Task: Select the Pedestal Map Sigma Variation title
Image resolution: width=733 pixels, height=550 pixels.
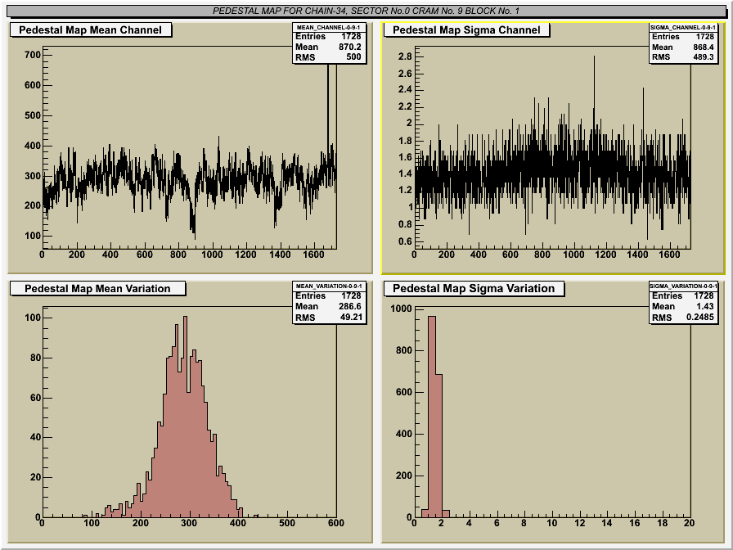Action: point(474,289)
